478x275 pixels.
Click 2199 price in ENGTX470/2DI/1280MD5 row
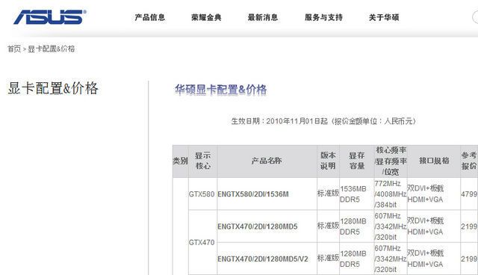(x=469, y=226)
